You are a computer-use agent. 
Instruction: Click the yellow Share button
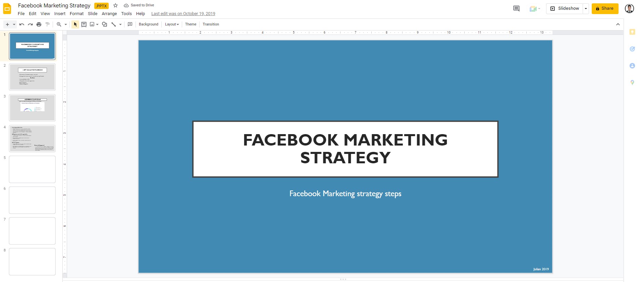click(x=605, y=9)
